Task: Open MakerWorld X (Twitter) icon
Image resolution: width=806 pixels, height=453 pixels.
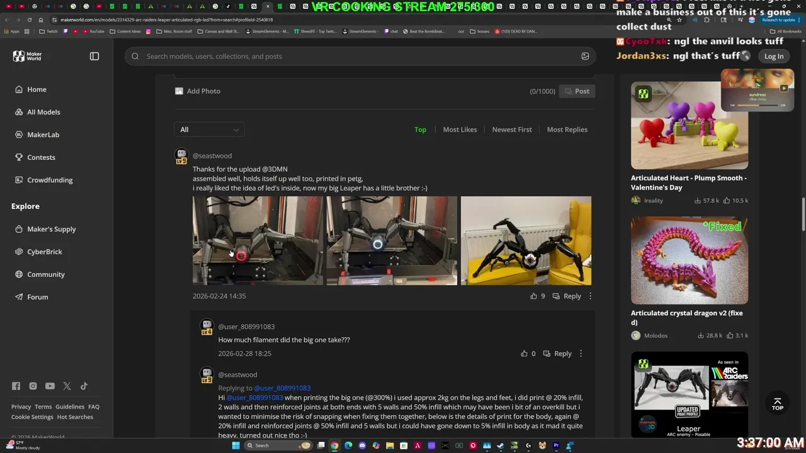Action: (67, 386)
